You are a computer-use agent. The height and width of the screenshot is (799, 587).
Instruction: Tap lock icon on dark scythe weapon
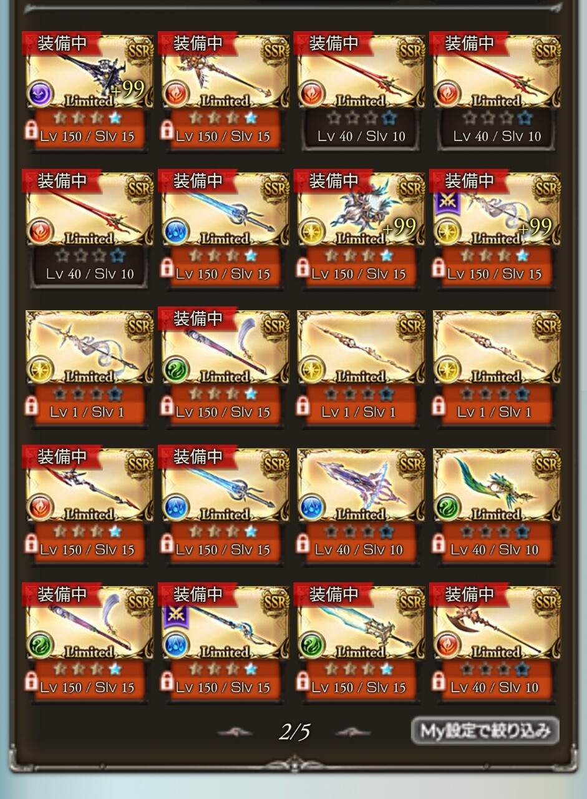pos(31,130)
